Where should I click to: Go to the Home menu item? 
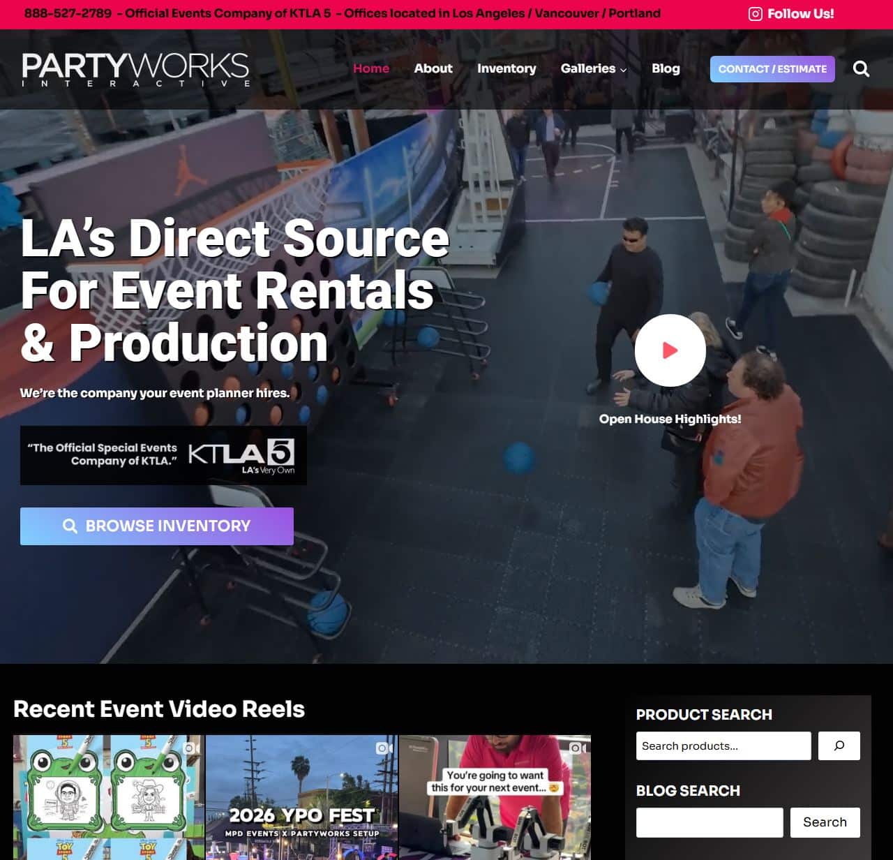coord(371,68)
